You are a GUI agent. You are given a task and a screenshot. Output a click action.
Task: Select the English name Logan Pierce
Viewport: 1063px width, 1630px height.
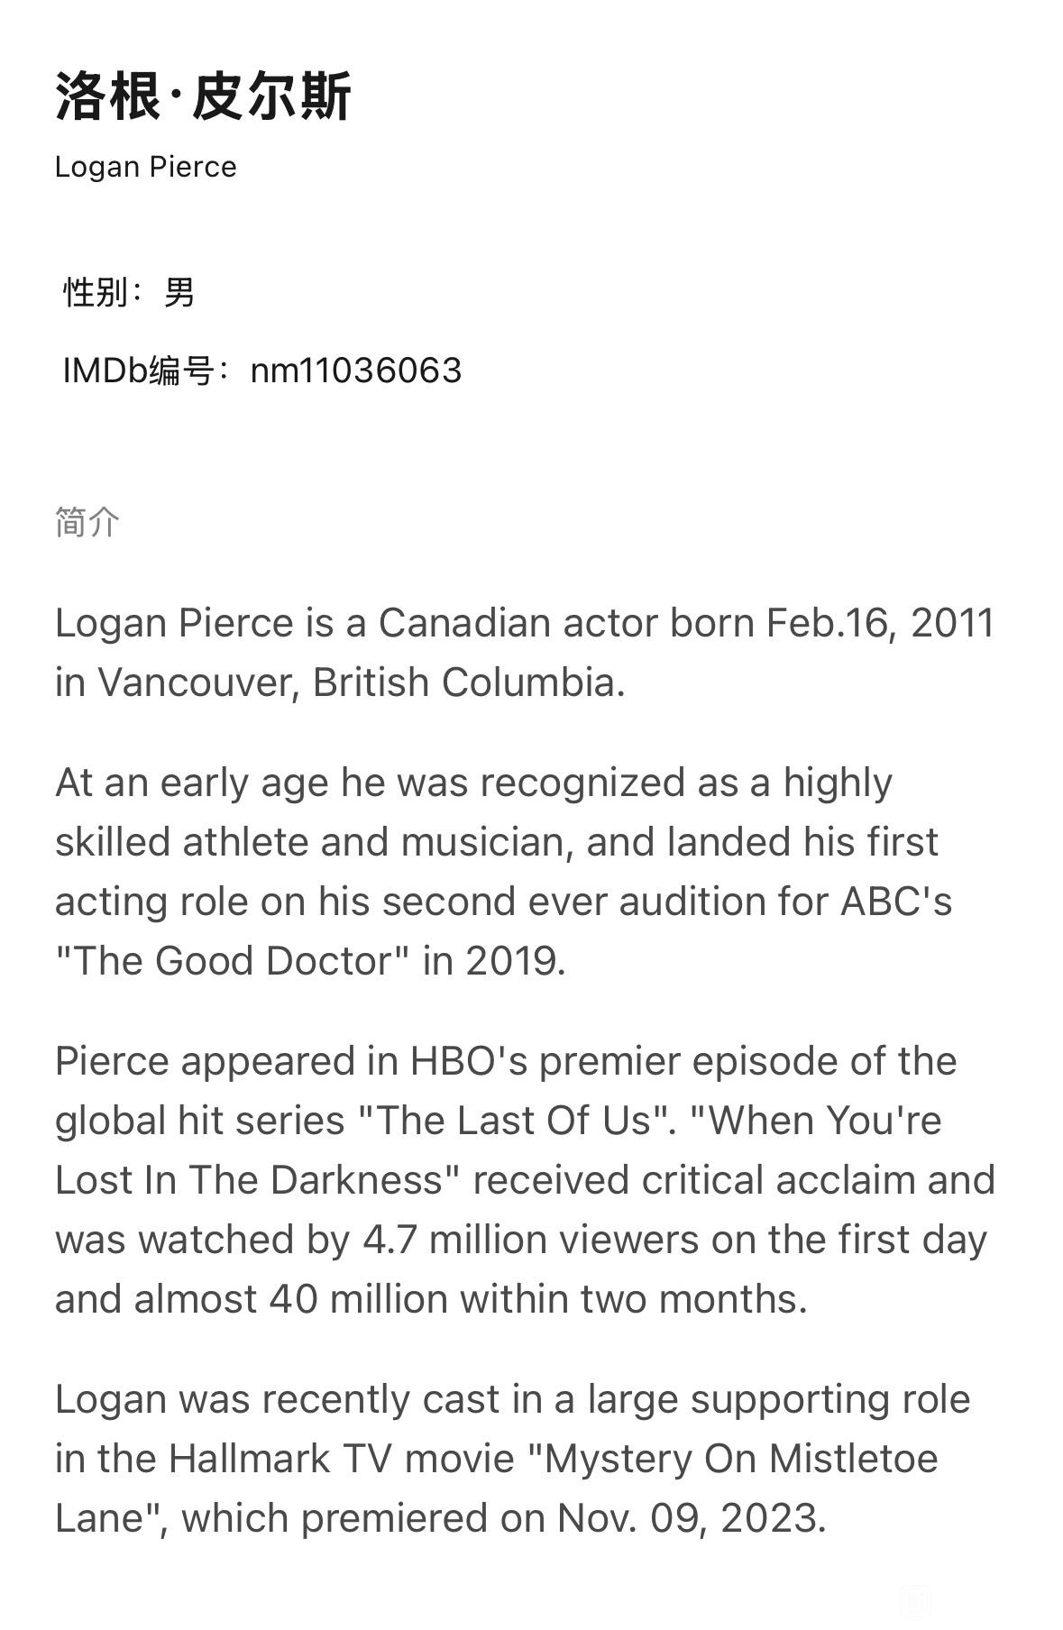(146, 168)
